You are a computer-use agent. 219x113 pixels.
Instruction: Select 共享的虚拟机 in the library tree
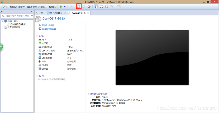click(x=13, y=27)
